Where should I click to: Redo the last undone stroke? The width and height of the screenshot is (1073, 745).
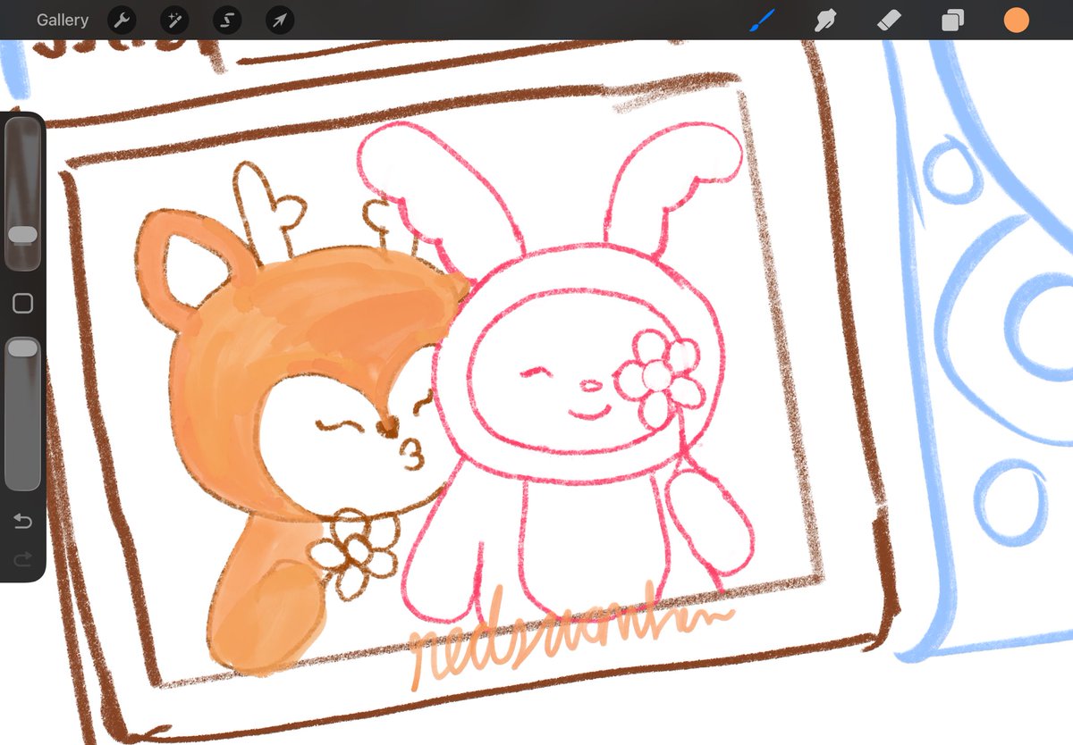22,559
